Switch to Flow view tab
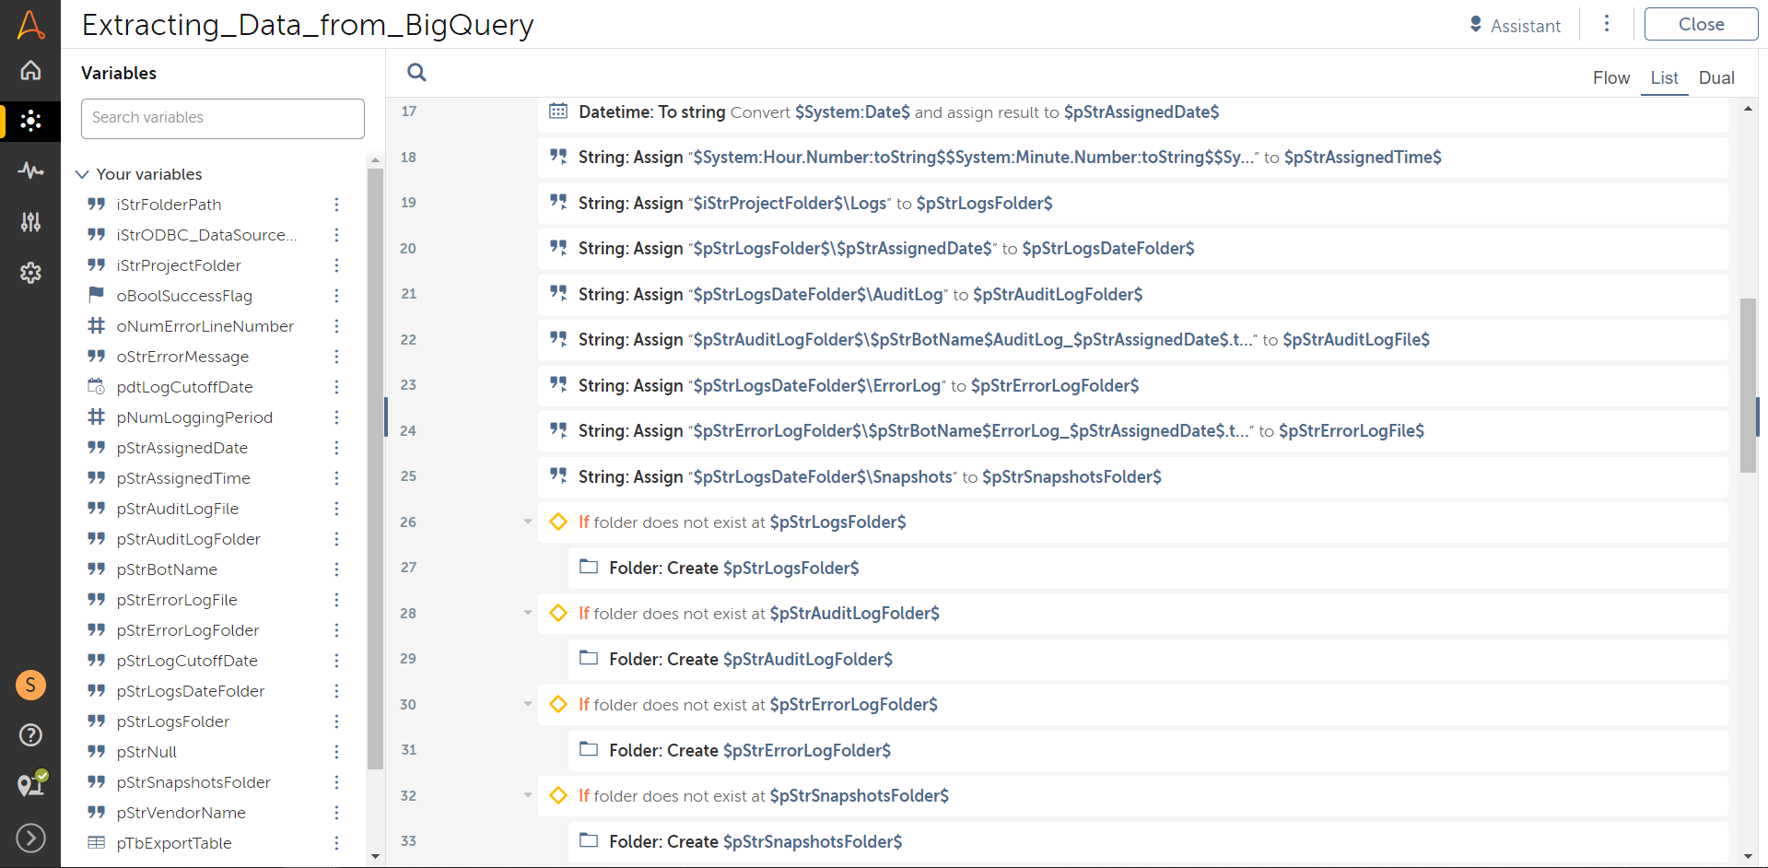The width and height of the screenshot is (1768, 868). 1610,78
